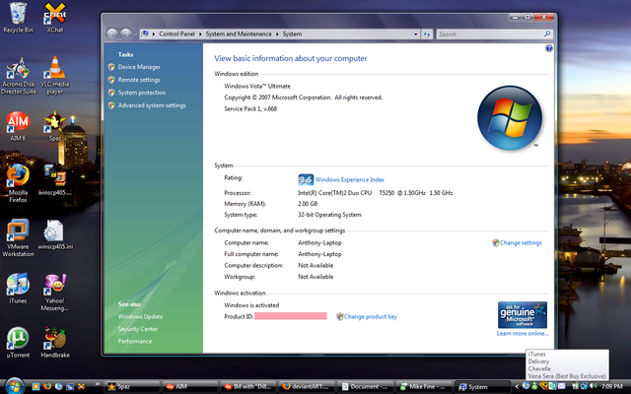Open Device Manager task link
This screenshot has height=394, width=631.
(139, 67)
